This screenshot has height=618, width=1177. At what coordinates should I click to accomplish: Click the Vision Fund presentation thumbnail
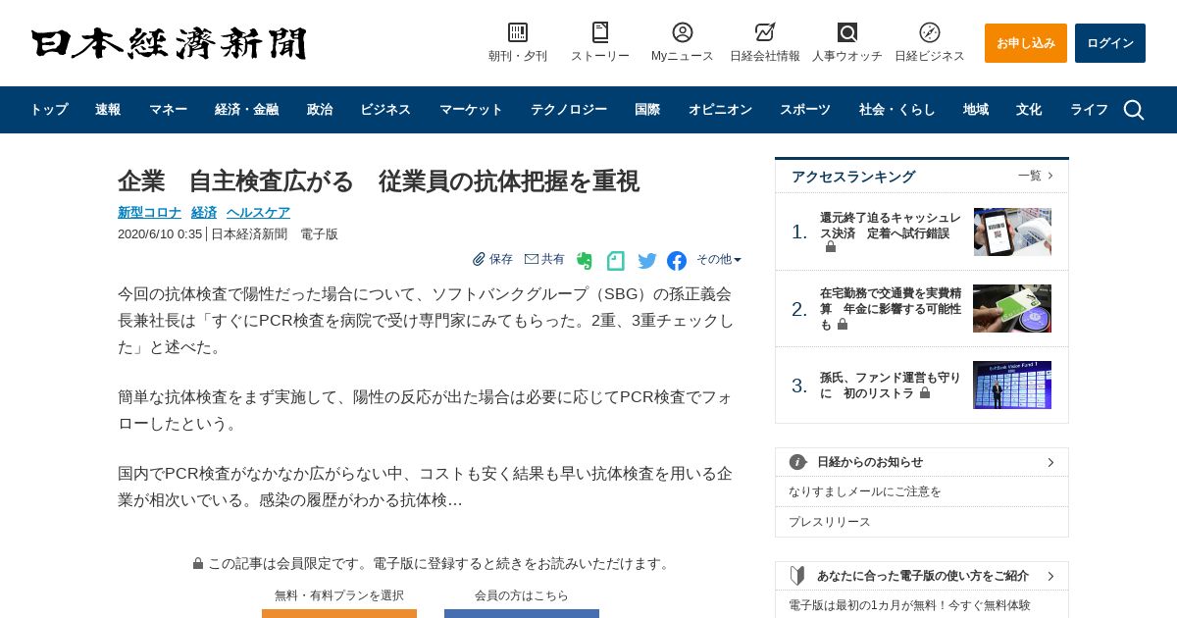tap(1012, 385)
